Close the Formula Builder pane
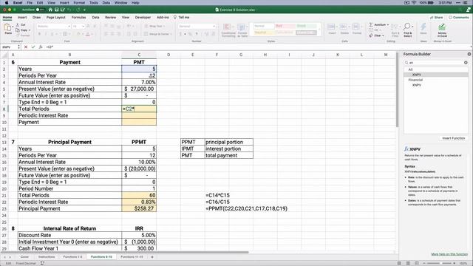 (x=469, y=54)
